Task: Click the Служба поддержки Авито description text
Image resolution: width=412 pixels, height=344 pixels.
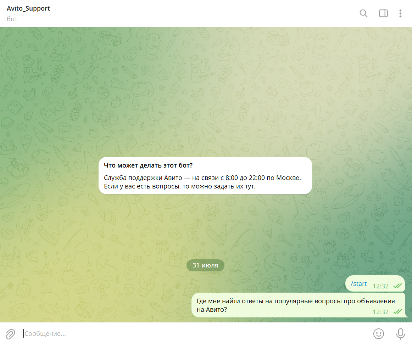Action: pos(202,182)
